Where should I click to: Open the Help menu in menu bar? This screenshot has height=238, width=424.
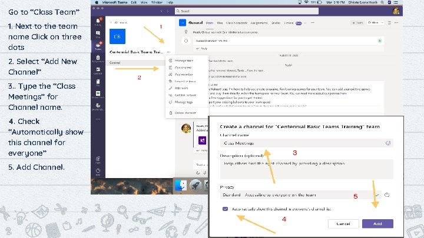170,2
